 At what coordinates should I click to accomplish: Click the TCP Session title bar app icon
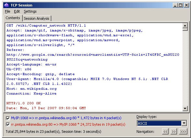(x=6, y=5)
